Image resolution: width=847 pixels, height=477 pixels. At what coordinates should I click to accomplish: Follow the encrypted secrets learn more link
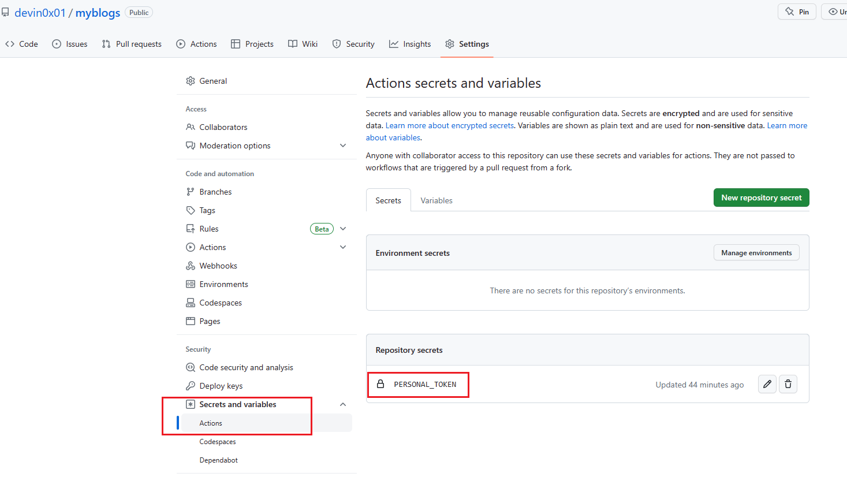tap(450, 125)
